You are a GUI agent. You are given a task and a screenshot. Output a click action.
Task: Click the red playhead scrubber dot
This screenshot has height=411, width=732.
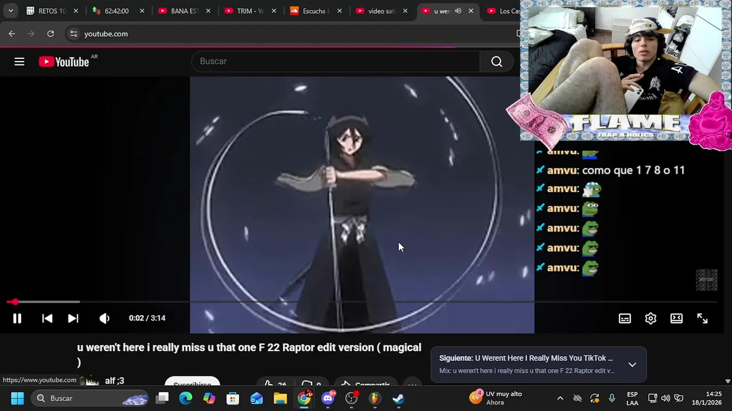point(15,302)
